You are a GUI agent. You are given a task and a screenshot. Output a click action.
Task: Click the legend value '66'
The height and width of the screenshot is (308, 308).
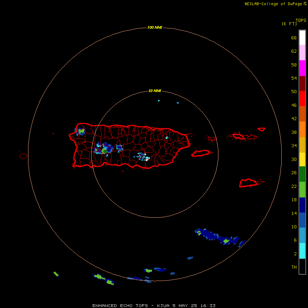pos(294,38)
